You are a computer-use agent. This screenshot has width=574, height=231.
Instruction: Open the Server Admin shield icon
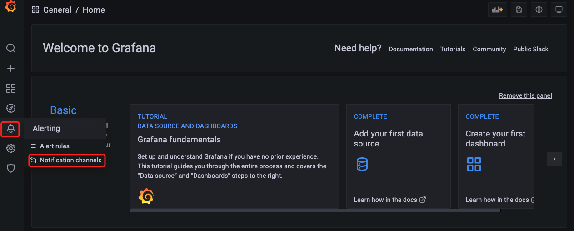[x=11, y=168]
